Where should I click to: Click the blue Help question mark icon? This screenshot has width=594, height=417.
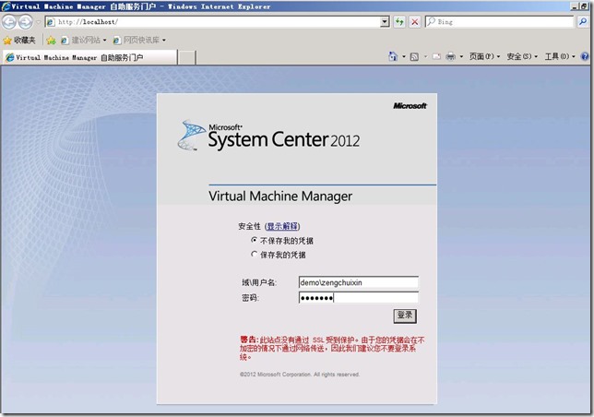click(585, 56)
